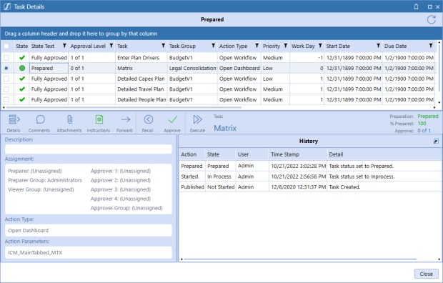Refresh the task list icon
This screenshot has width=443, height=283.
point(432,19)
